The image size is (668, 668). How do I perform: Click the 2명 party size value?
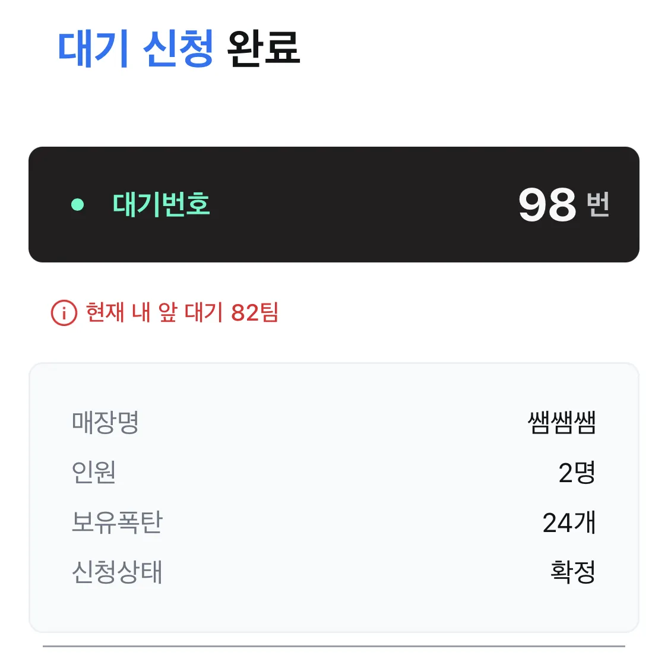577,473
